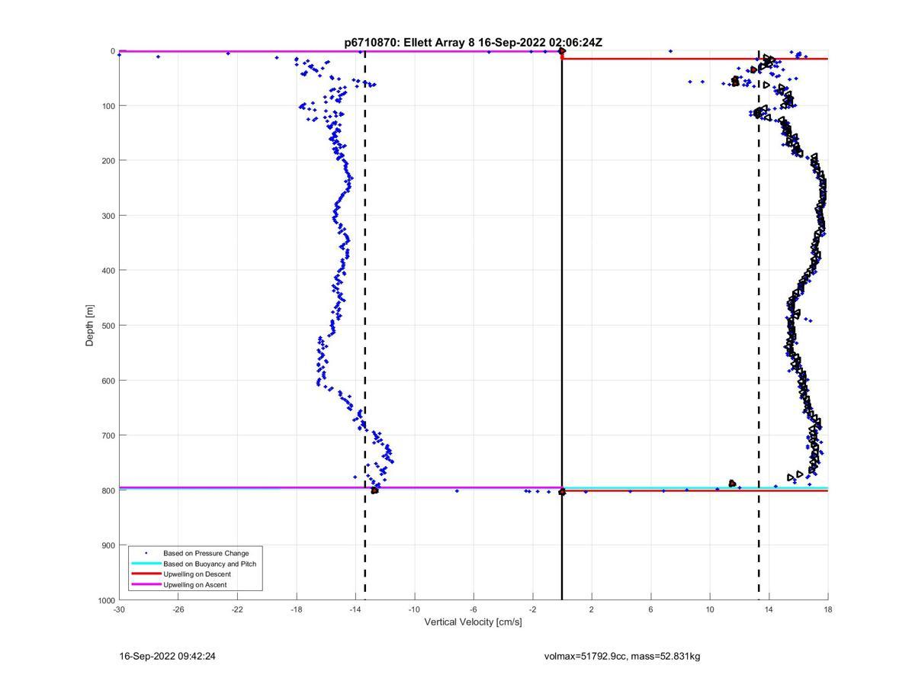The image size is (915, 675).
Task: Click the plot title 'p6710870: Ellett Array 8'
Action: click(409, 43)
